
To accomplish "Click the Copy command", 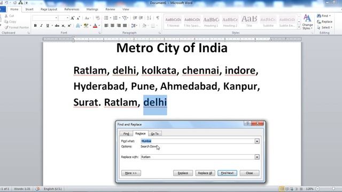I will [10, 21].
